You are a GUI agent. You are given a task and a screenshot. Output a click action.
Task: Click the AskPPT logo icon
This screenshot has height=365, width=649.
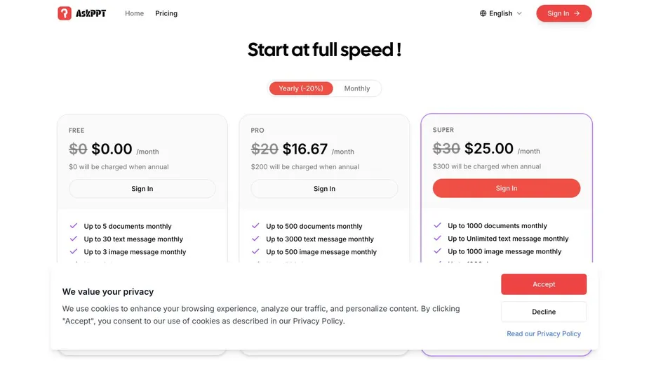(x=65, y=13)
